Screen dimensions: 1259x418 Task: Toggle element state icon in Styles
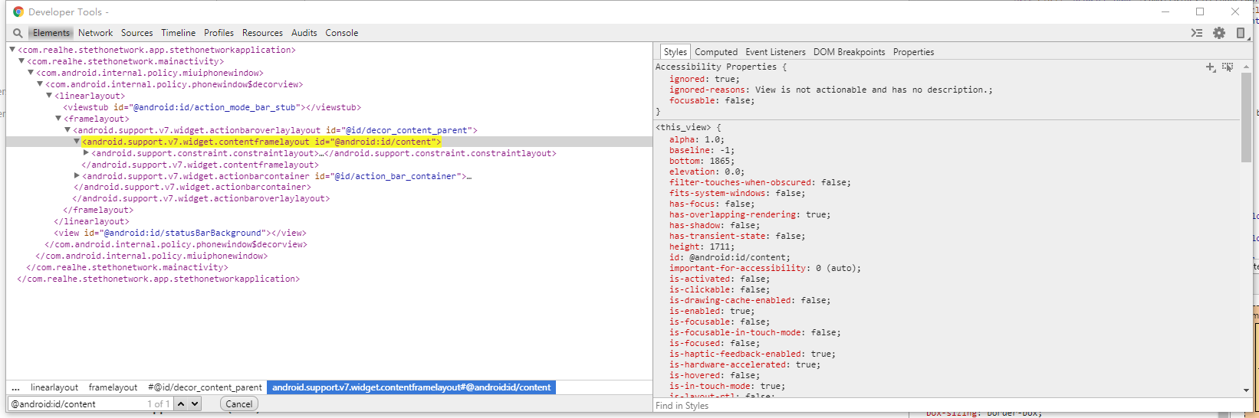[1228, 67]
